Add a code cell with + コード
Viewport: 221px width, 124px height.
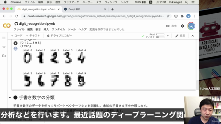pyautogui.click(x=17, y=36)
